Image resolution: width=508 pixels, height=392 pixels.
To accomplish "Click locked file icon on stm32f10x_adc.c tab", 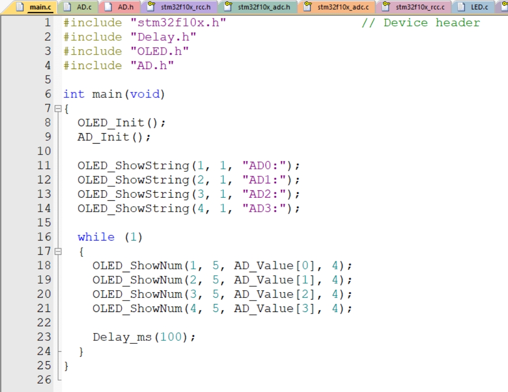I will click(x=308, y=6).
